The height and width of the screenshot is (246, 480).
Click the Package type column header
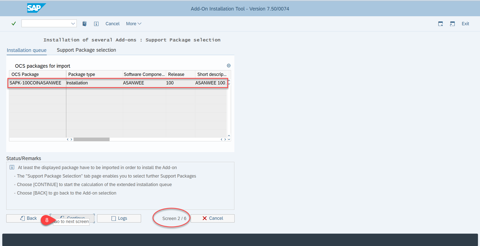click(95, 74)
